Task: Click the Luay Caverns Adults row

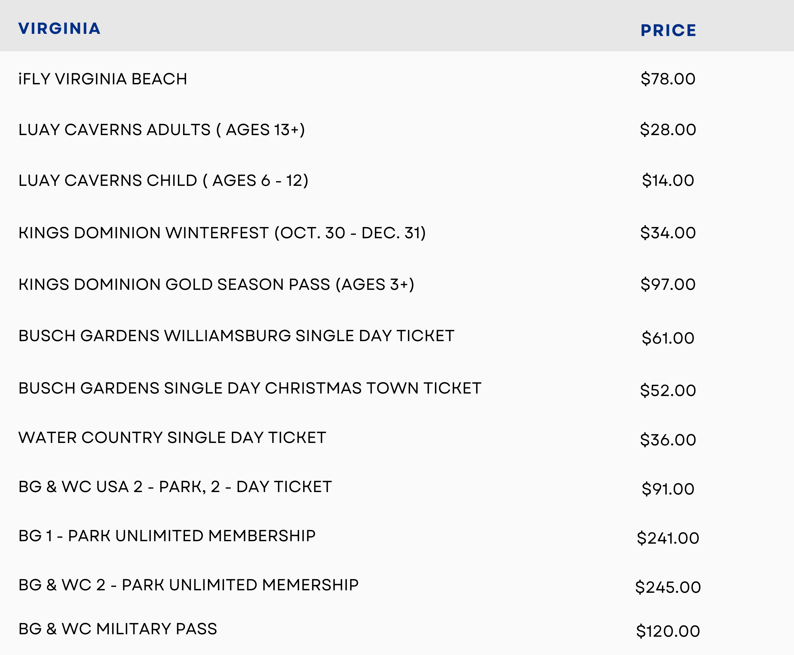Action: click(x=162, y=130)
